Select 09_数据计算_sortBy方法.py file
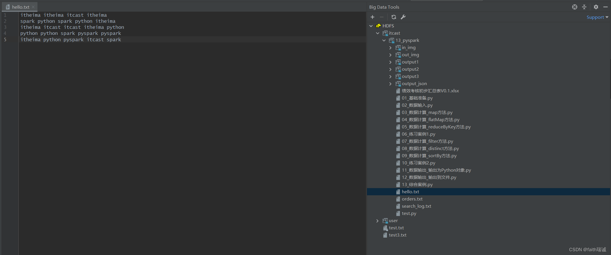Image resolution: width=611 pixels, height=255 pixels. click(x=429, y=156)
